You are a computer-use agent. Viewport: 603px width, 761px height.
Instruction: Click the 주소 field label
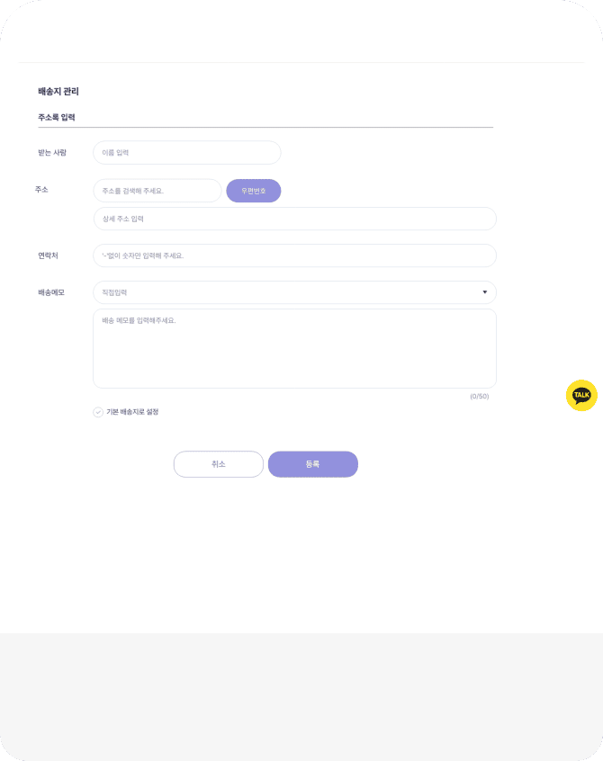(41, 190)
